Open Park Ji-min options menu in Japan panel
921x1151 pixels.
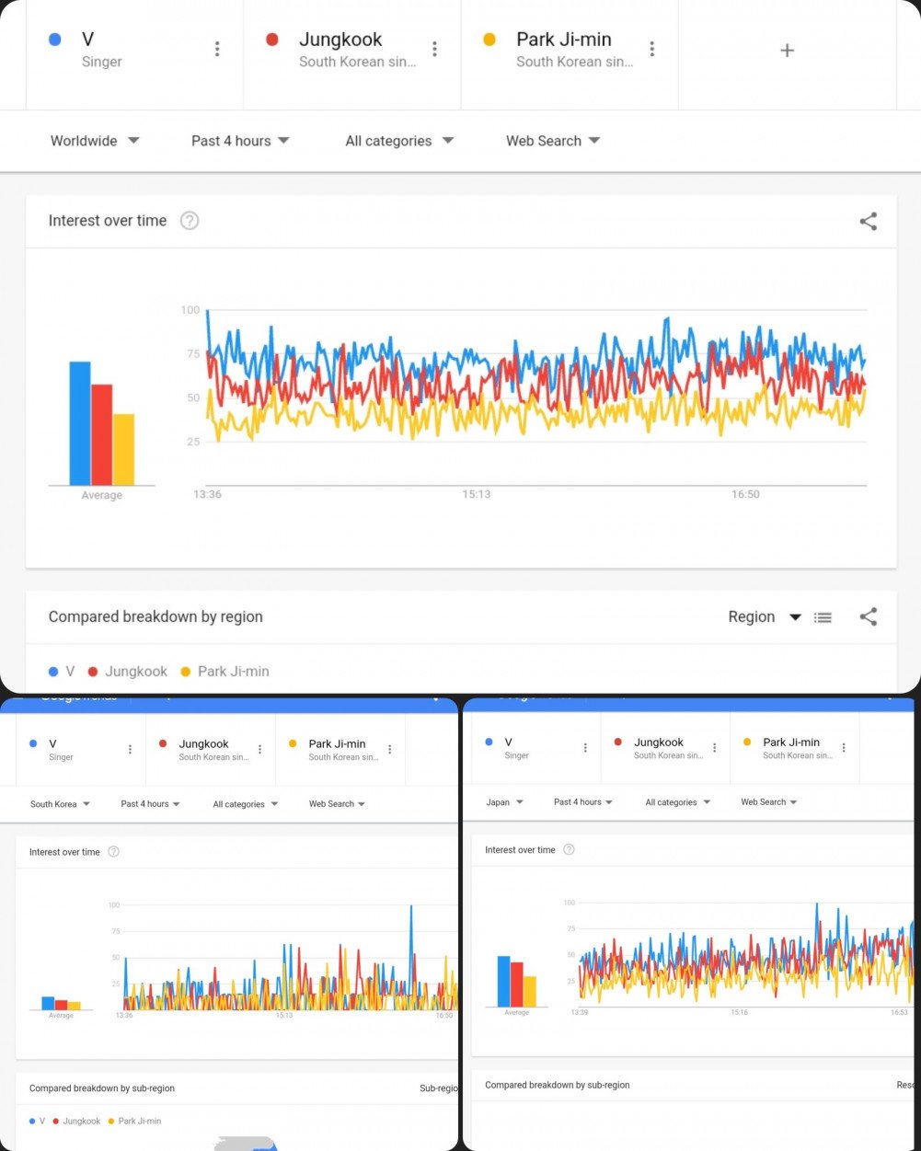(x=844, y=748)
